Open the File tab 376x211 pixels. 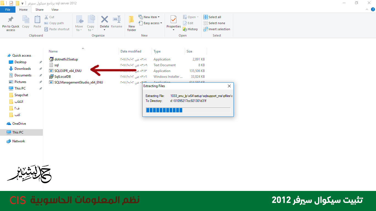(x=8, y=10)
